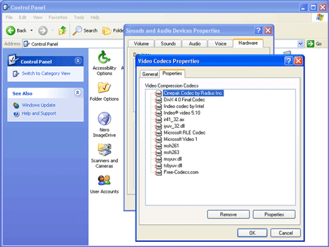Switch to the General tab

[150, 74]
